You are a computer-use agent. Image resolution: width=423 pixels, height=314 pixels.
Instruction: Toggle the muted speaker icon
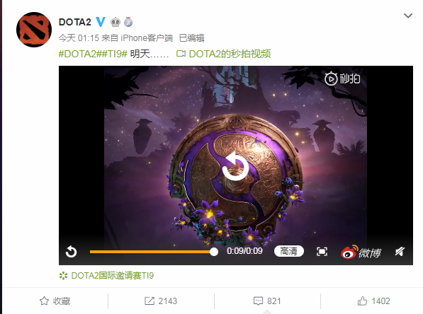click(400, 252)
